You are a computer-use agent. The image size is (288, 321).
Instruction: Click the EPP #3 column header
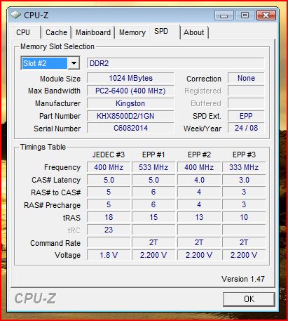coord(244,155)
